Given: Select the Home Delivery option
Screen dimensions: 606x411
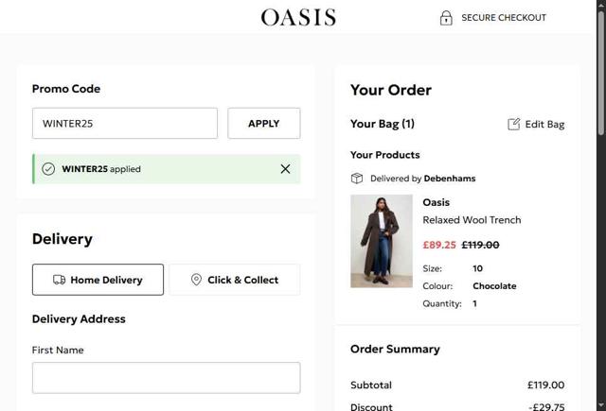Looking at the screenshot, I should pyautogui.click(x=98, y=280).
